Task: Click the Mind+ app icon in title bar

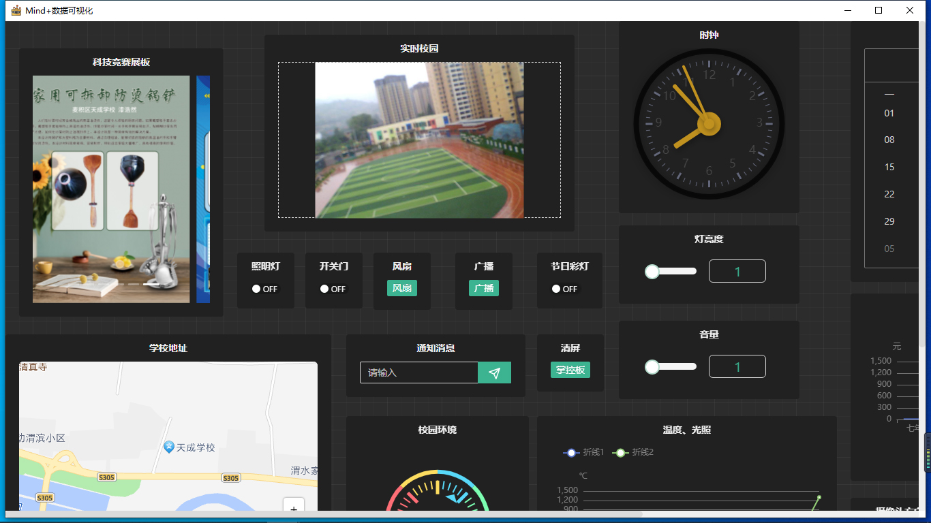Action: pyautogui.click(x=16, y=10)
